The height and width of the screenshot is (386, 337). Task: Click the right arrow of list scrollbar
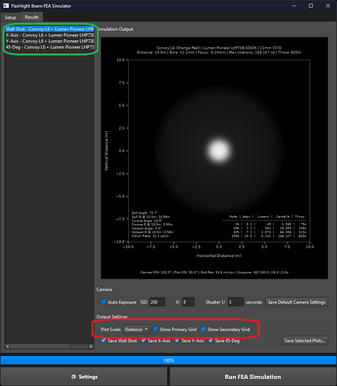[x=91, y=347]
